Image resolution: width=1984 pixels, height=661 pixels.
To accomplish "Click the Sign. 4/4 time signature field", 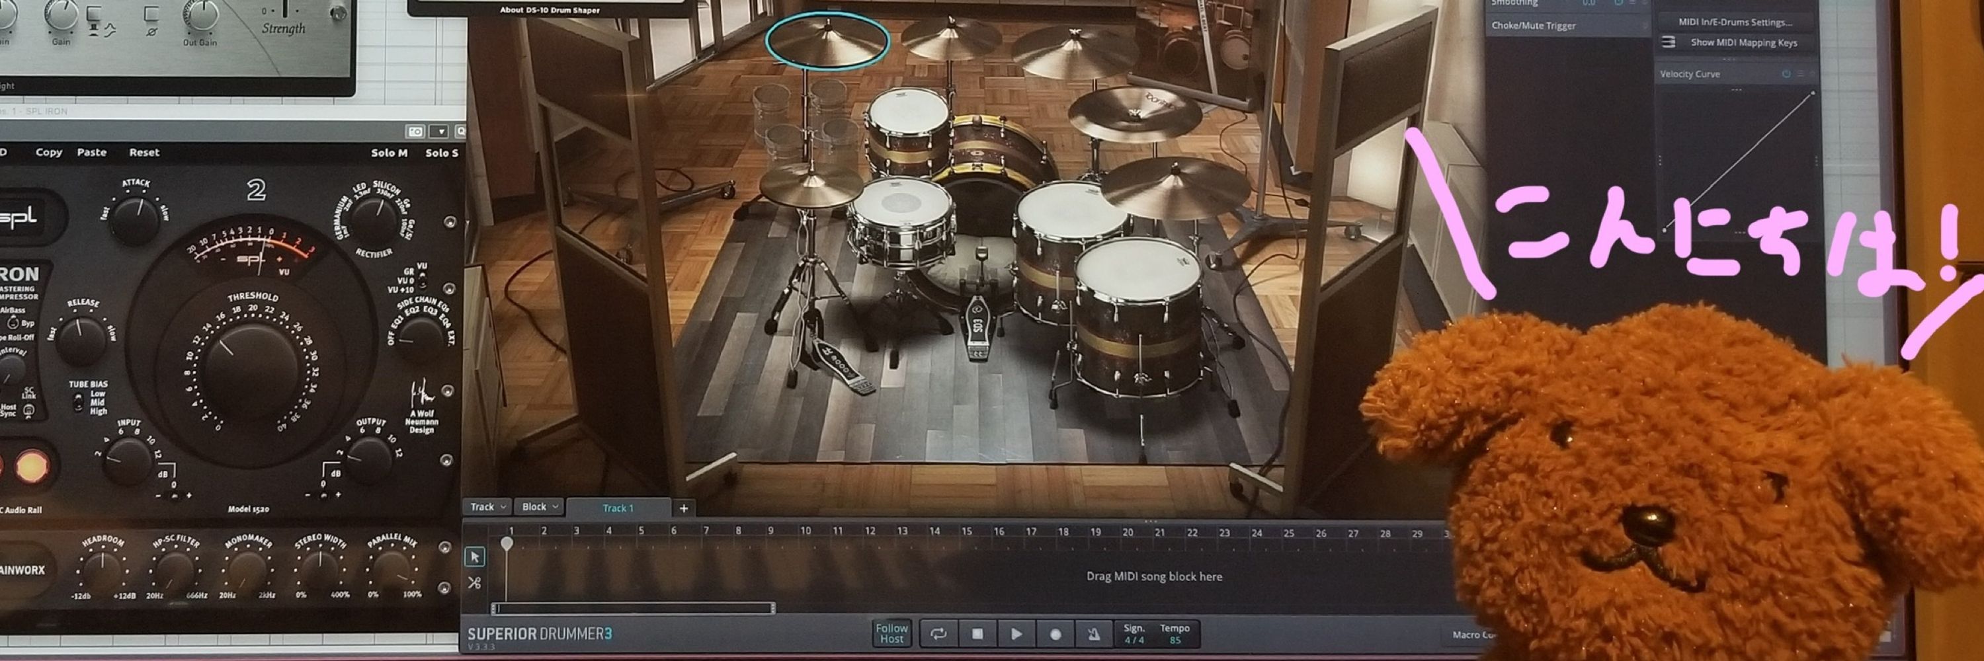I will (1134, 634).
